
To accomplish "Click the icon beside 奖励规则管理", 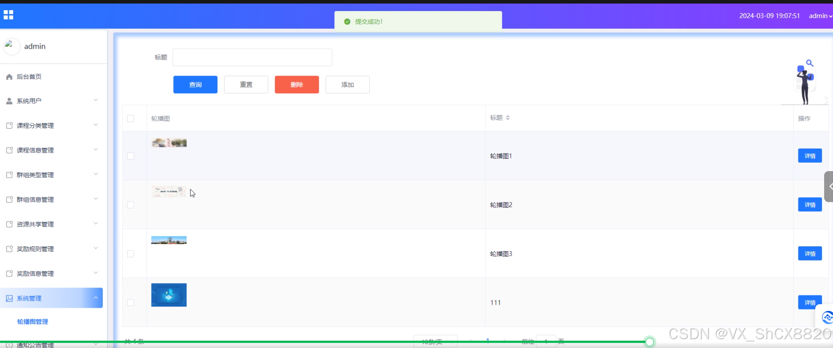I will point(9,249).
